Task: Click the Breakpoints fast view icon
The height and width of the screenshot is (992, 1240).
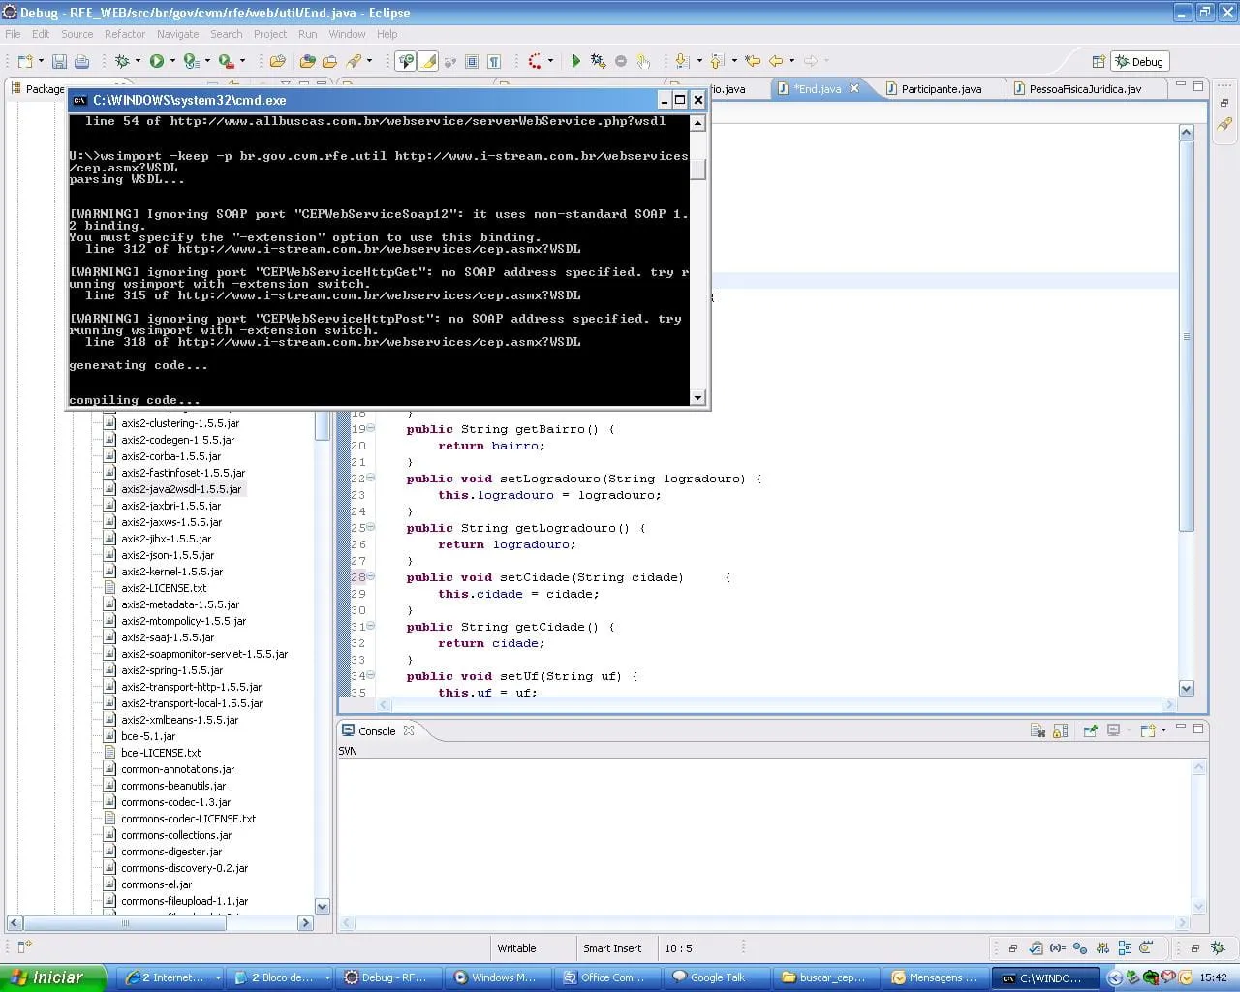Action: pyautogui.click(x=1080, y=948)
